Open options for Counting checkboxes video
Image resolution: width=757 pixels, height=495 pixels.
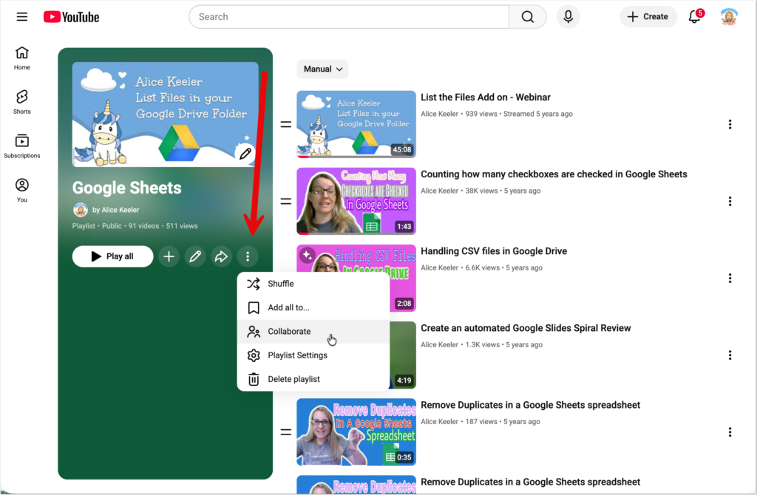click(x=730, y=202)
